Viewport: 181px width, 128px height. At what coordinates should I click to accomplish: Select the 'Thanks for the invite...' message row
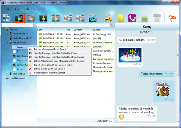pyautogui.click(x=103, y=67)
